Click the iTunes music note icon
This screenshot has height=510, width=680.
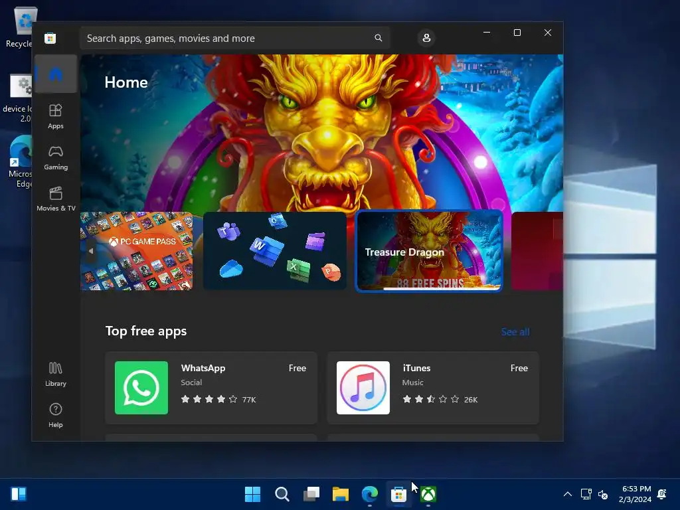(x=363, y=388)
